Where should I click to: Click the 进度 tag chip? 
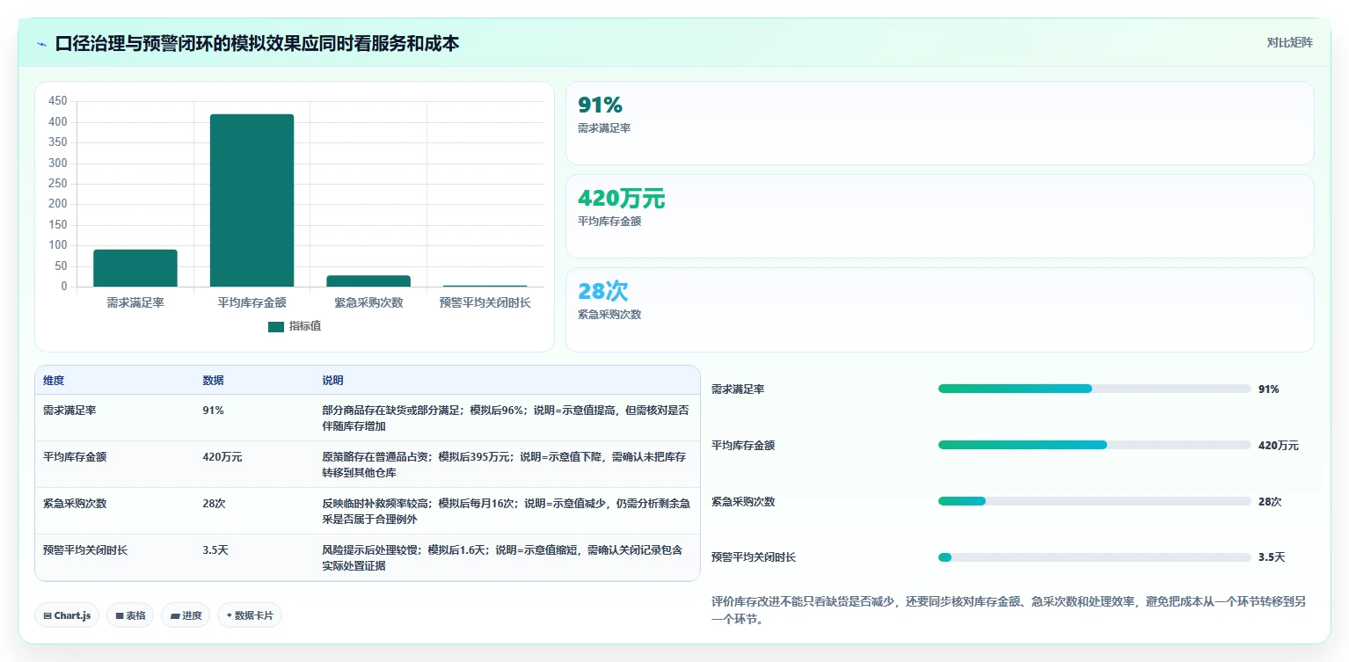[x=186, y=615]
